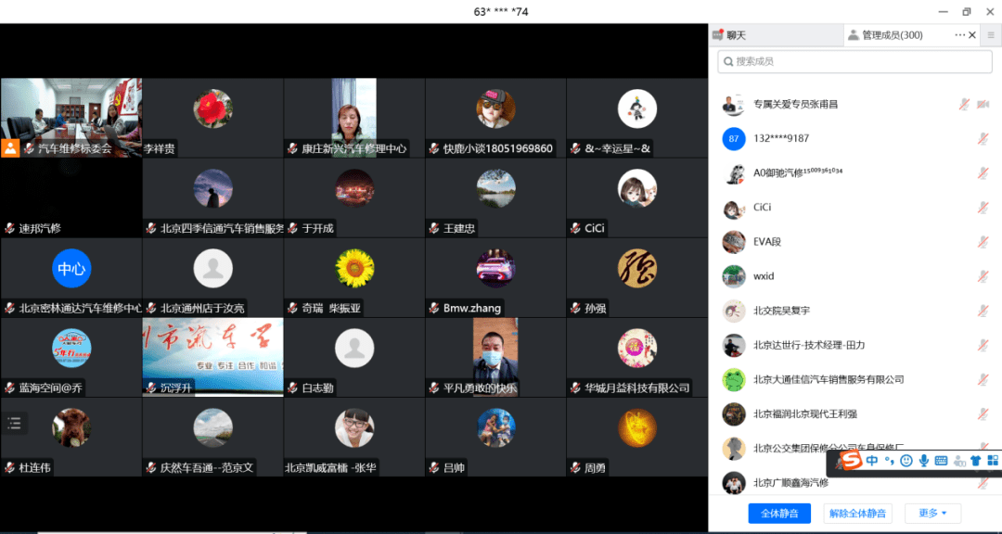
Task: Click the Sogou voice input microphone icon
Action: coord(924,461)
